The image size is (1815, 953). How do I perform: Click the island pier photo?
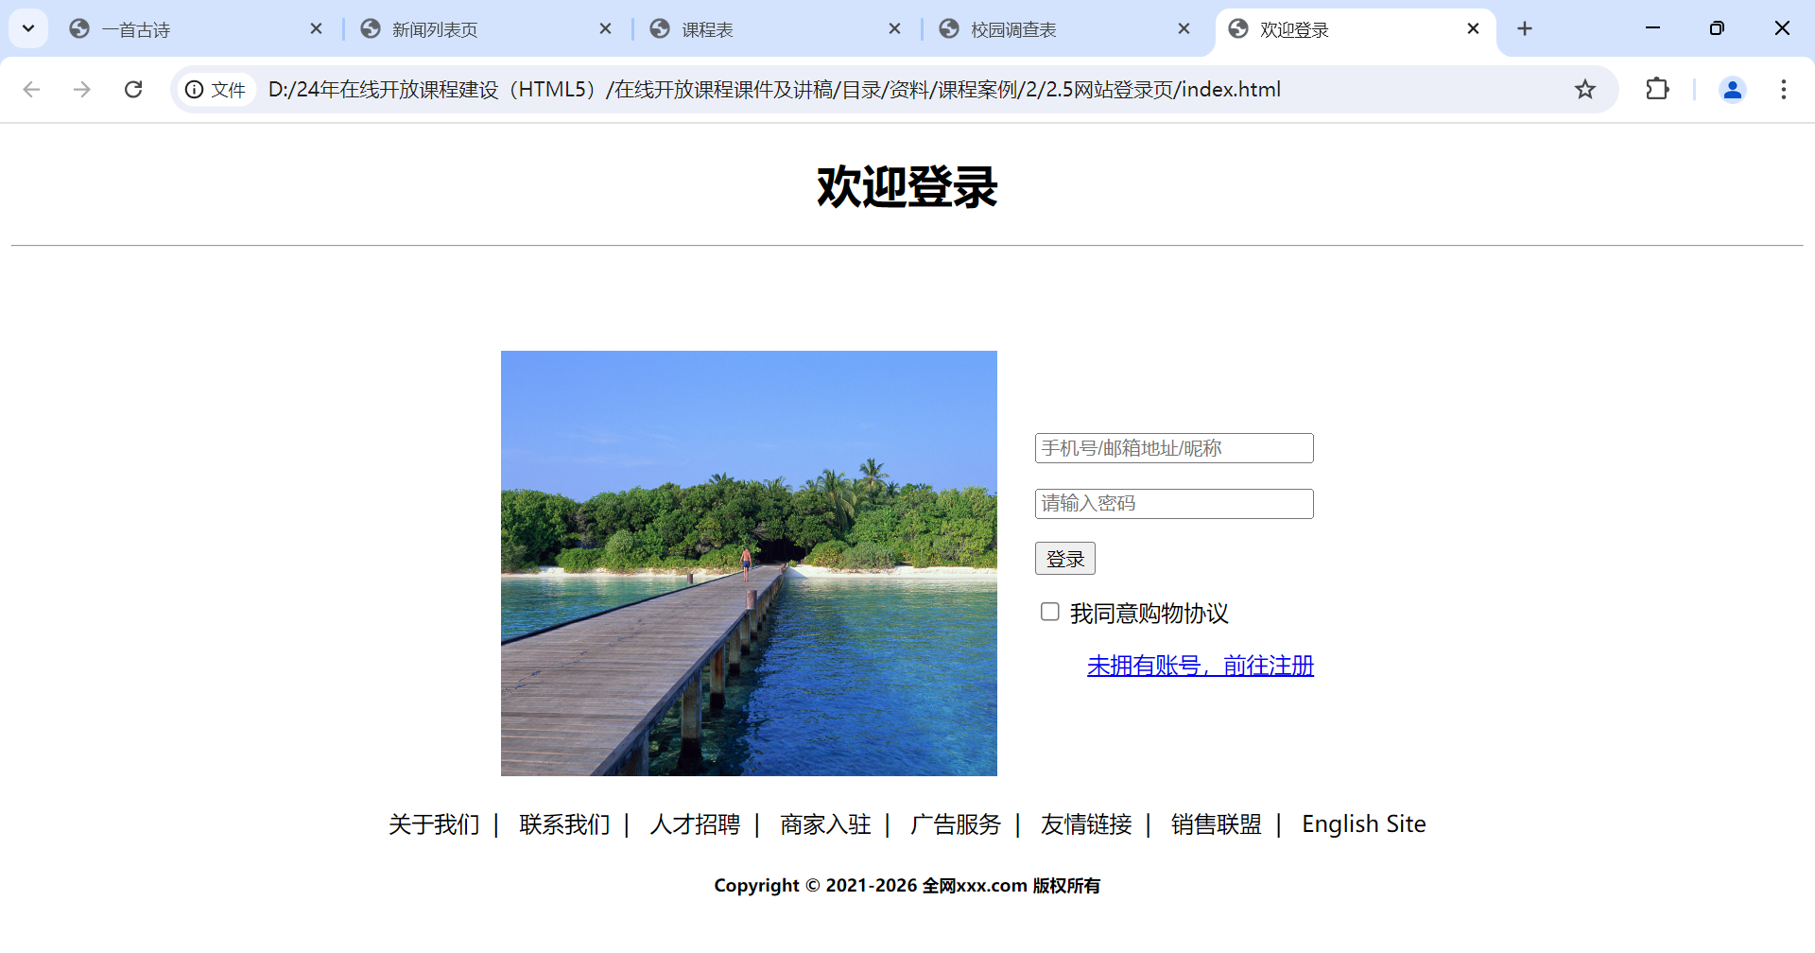749,563
